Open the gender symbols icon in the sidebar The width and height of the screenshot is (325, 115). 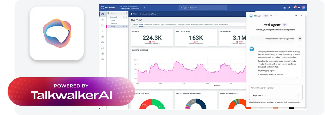pos(103,48)
